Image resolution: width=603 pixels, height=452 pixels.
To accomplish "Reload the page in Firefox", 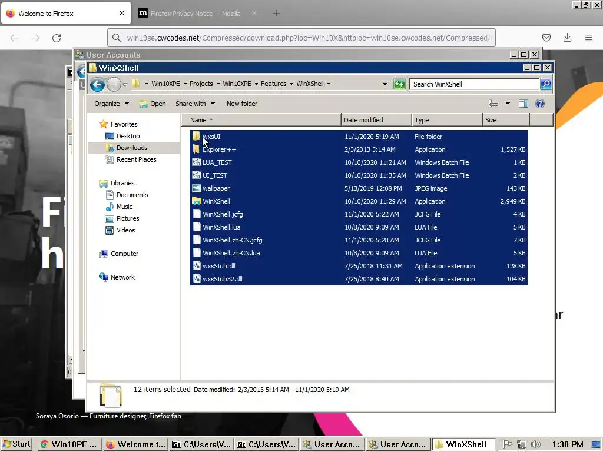I will [x=57, y=38].
